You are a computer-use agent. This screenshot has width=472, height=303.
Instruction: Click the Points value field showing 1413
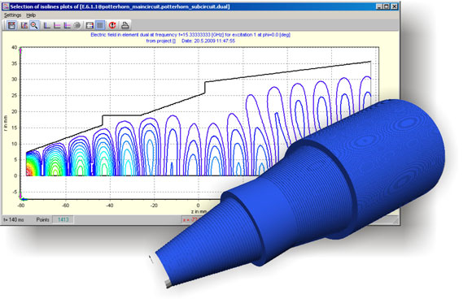tap(63, 219)
